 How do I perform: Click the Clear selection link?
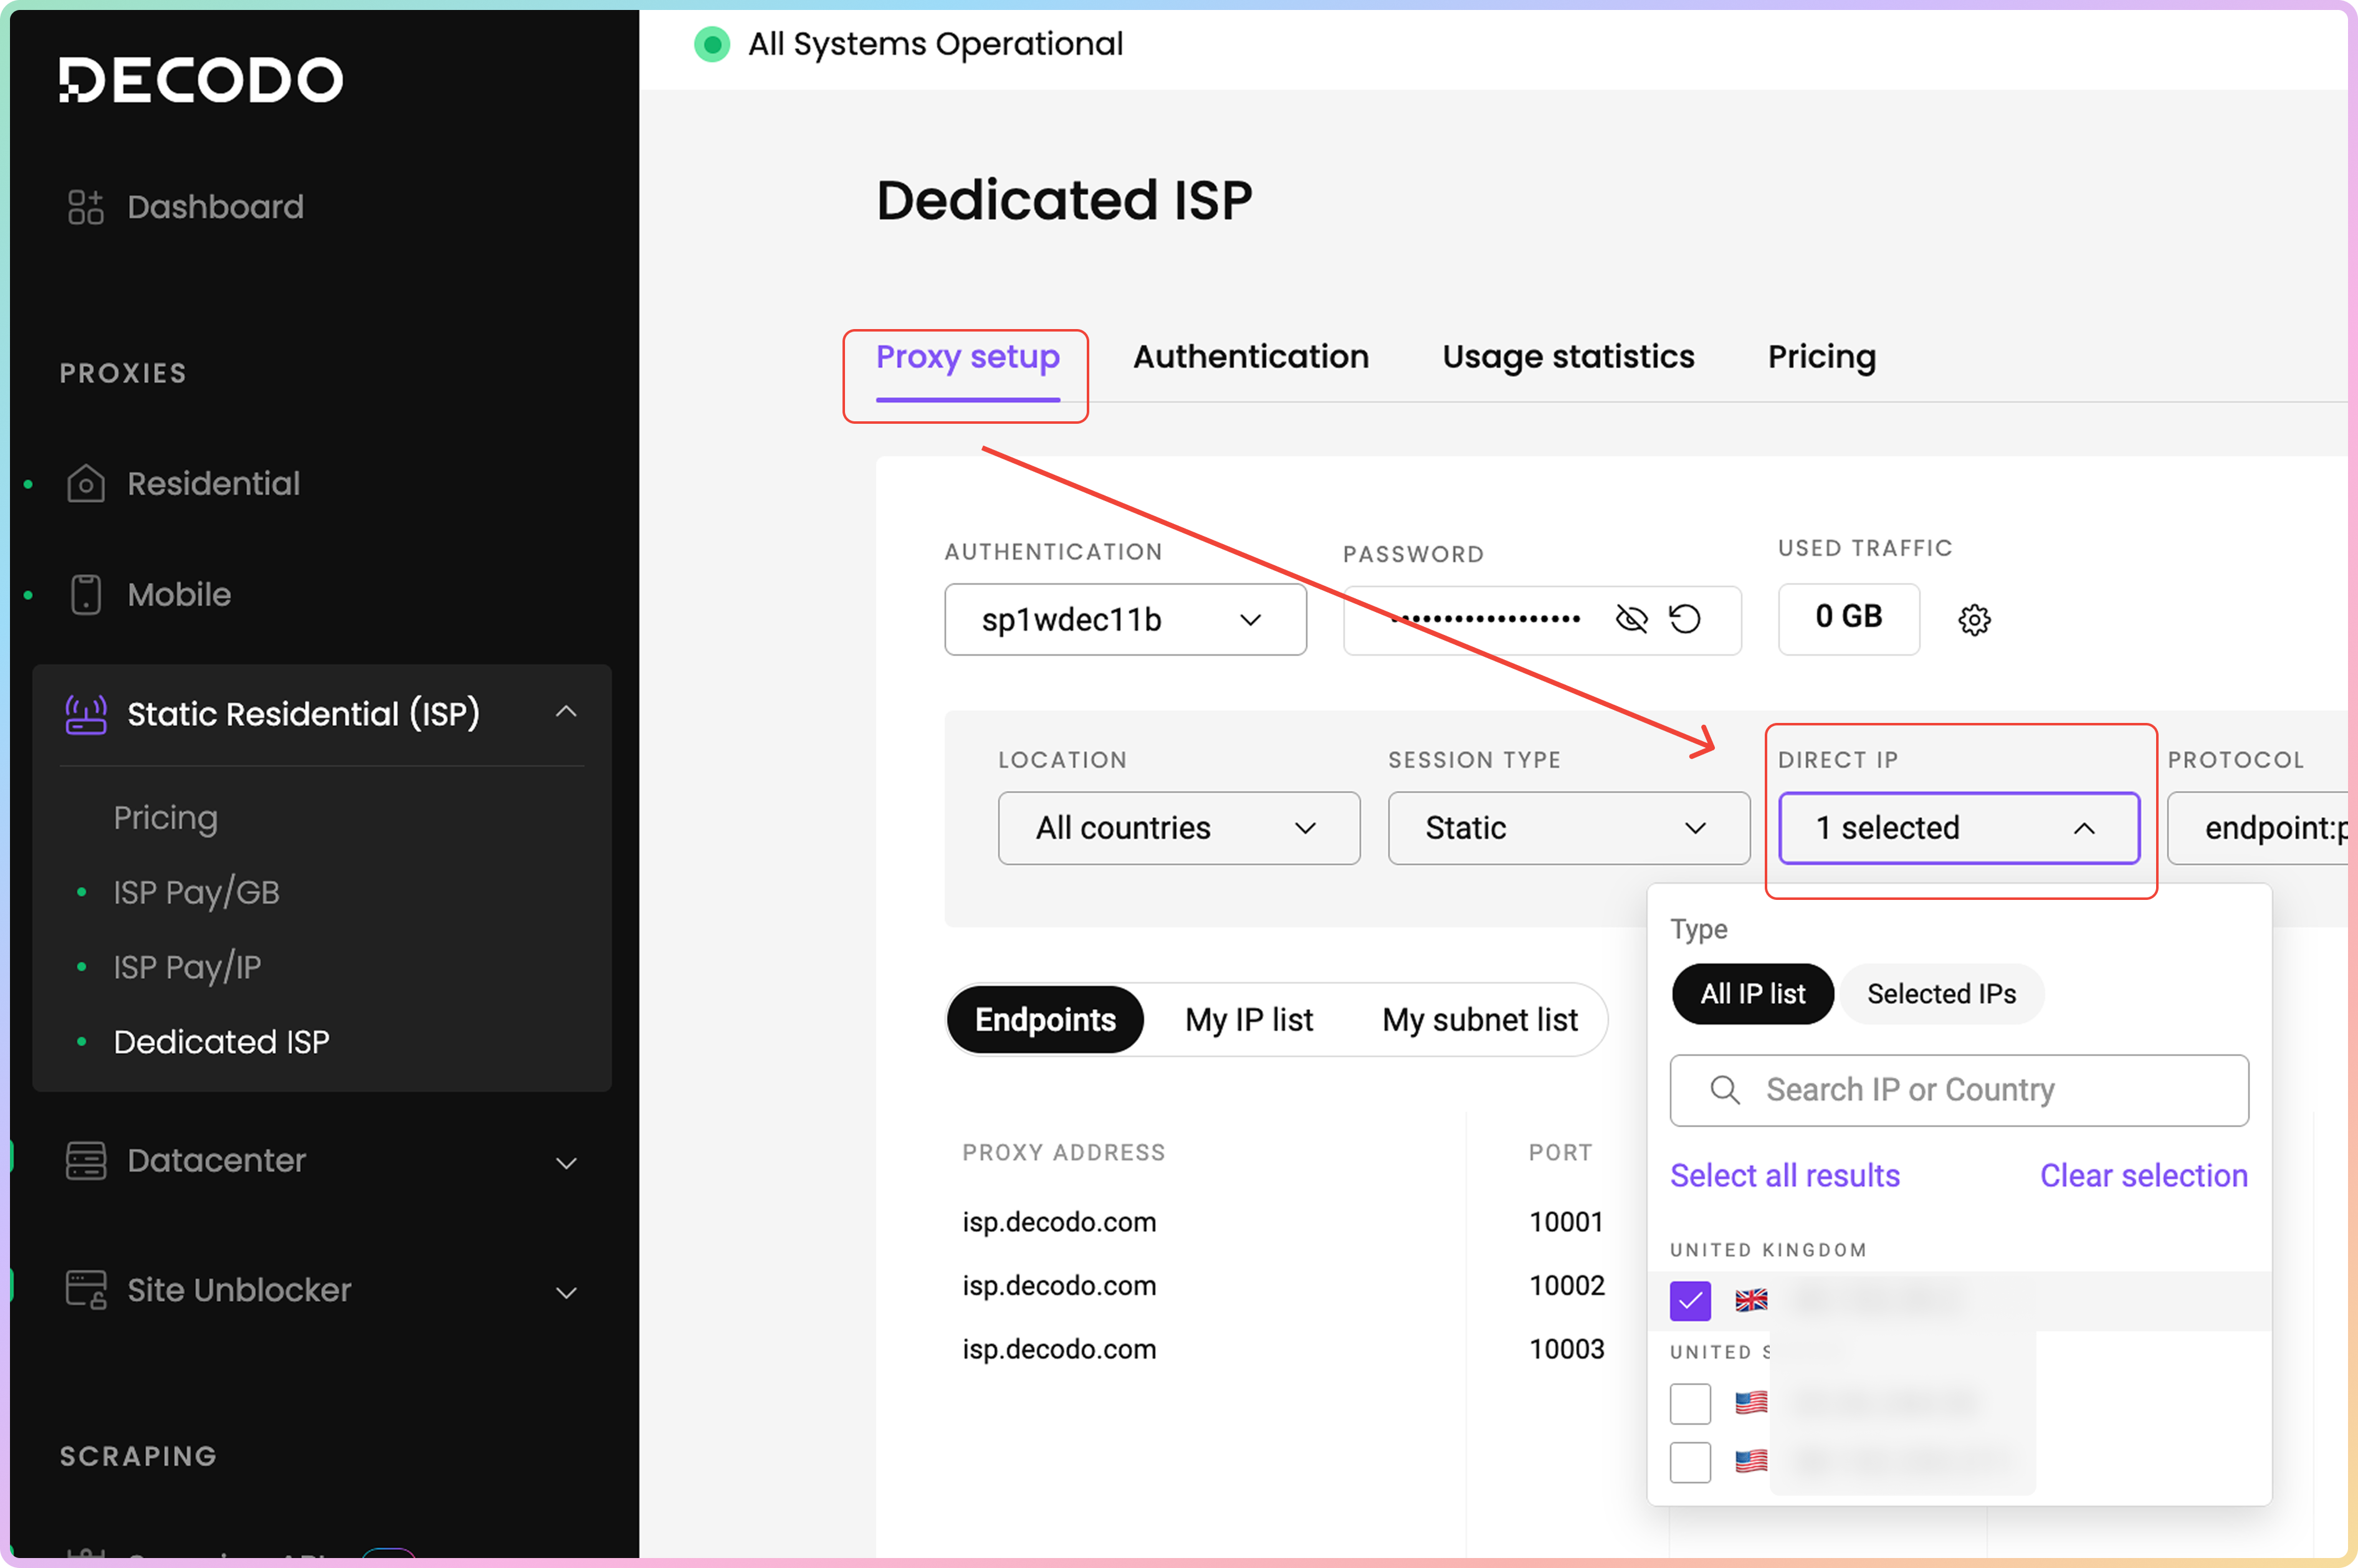coord(2143,1176)
